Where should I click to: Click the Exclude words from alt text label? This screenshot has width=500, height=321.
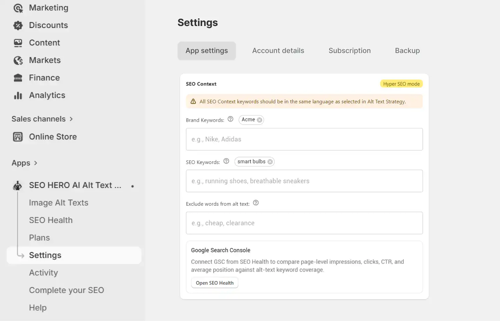pos(218,204)
